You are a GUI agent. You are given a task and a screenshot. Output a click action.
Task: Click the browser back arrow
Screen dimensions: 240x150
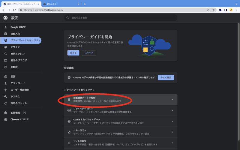(x=4, y=10)
